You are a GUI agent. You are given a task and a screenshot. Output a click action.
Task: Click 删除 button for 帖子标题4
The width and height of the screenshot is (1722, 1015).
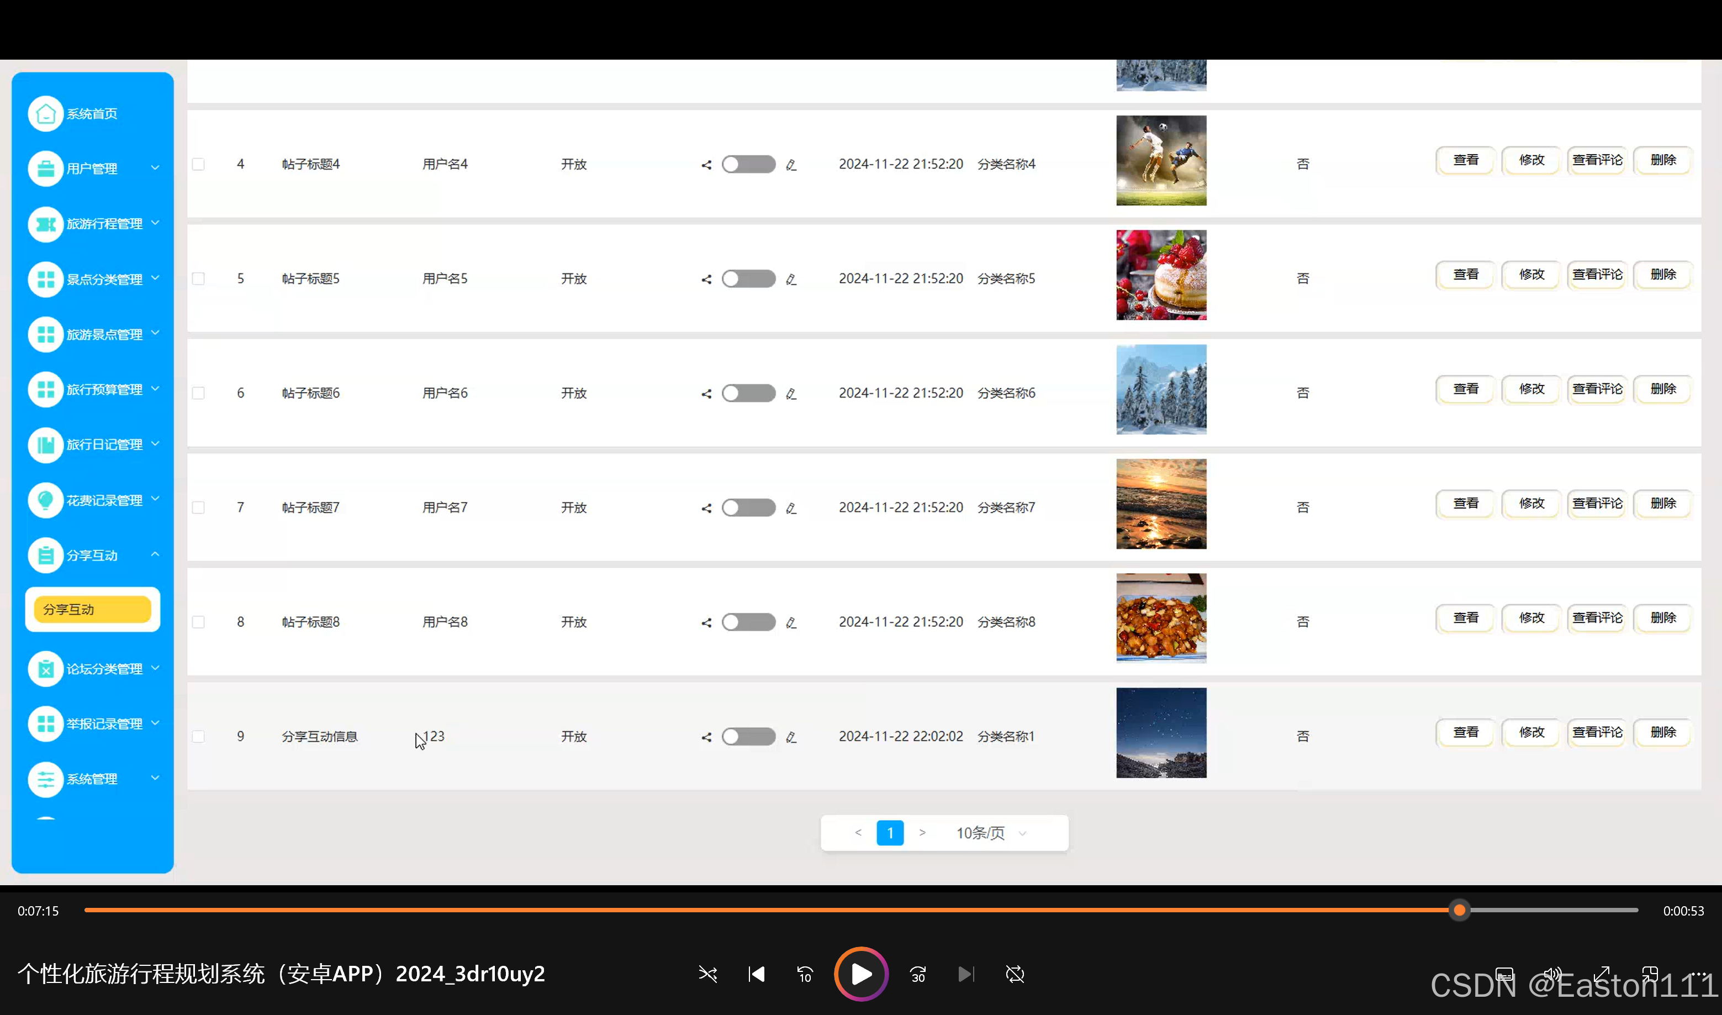(x=1662, y=160)
